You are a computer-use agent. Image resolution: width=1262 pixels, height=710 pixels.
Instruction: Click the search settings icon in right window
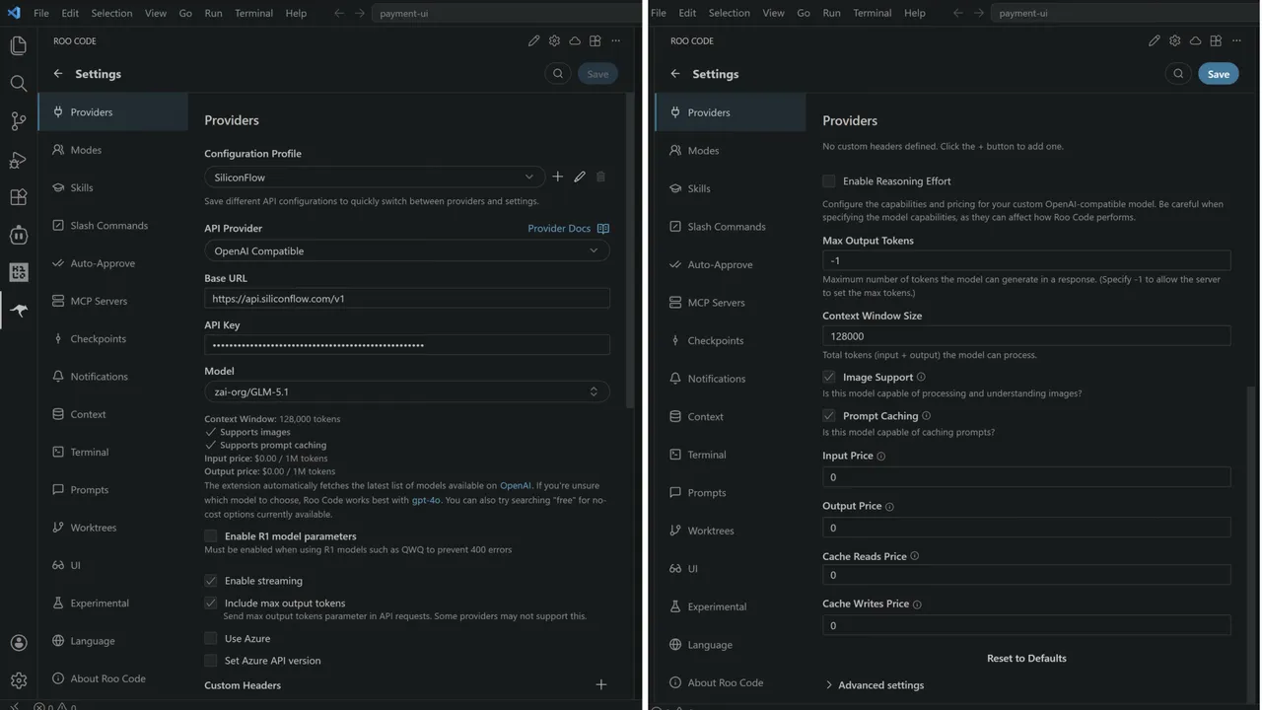(x=1178, y=73)
